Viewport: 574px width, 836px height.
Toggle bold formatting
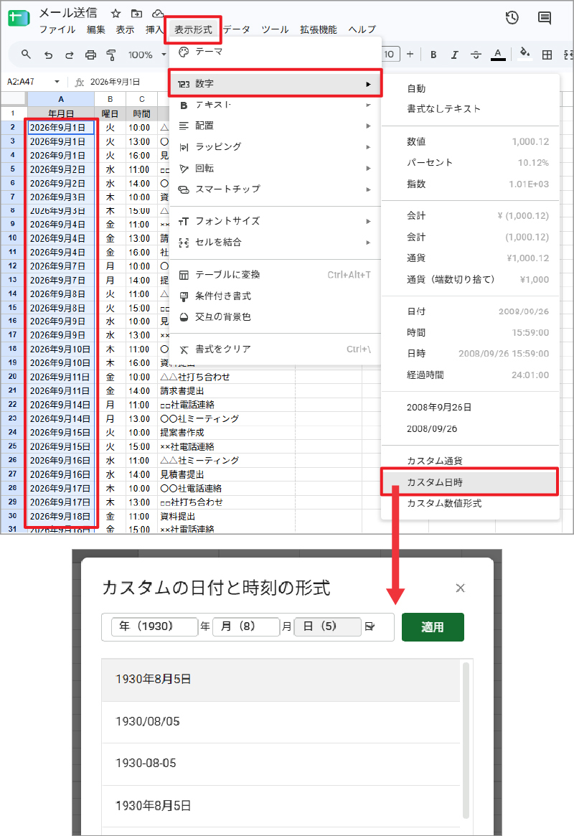pos(433,55)
